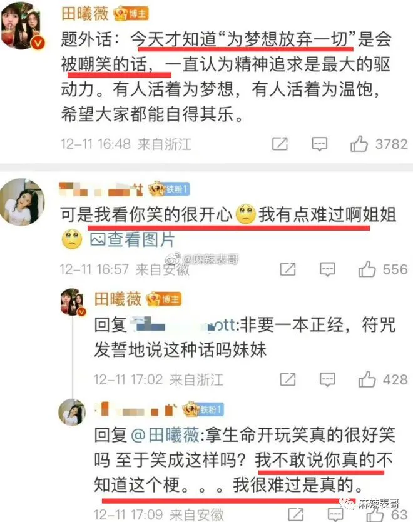
Task: Share the 17:09 reply from 安徽
Action: [295, 515]
